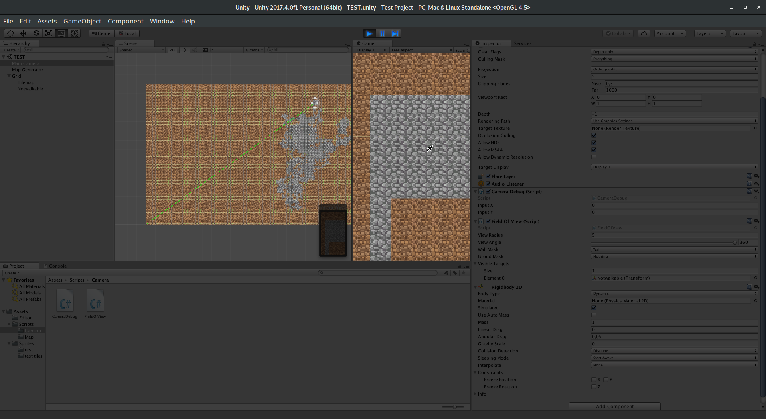Click the Step frame button
This screenshot has height=419, width=766.
(395, 33)
